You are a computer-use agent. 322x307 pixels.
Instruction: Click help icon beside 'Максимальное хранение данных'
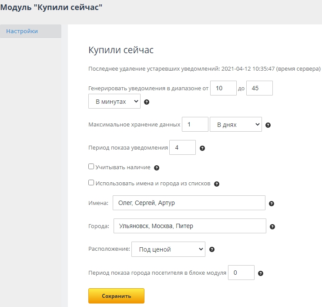[268, 125]
